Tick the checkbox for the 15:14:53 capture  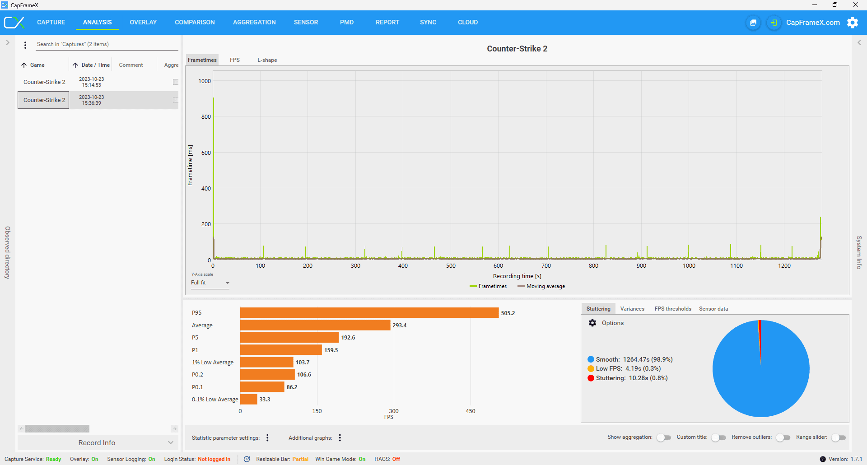(176, 82)
